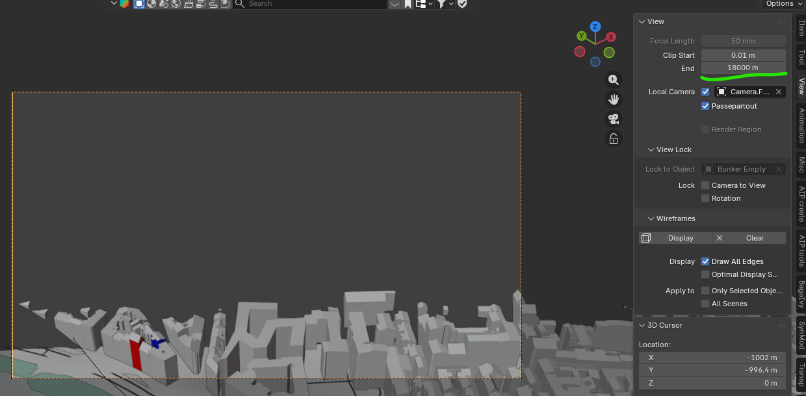Viewport: 806px width, 396px height.
Task: Open the AIP tools sidebar tab
Action: 801,251
